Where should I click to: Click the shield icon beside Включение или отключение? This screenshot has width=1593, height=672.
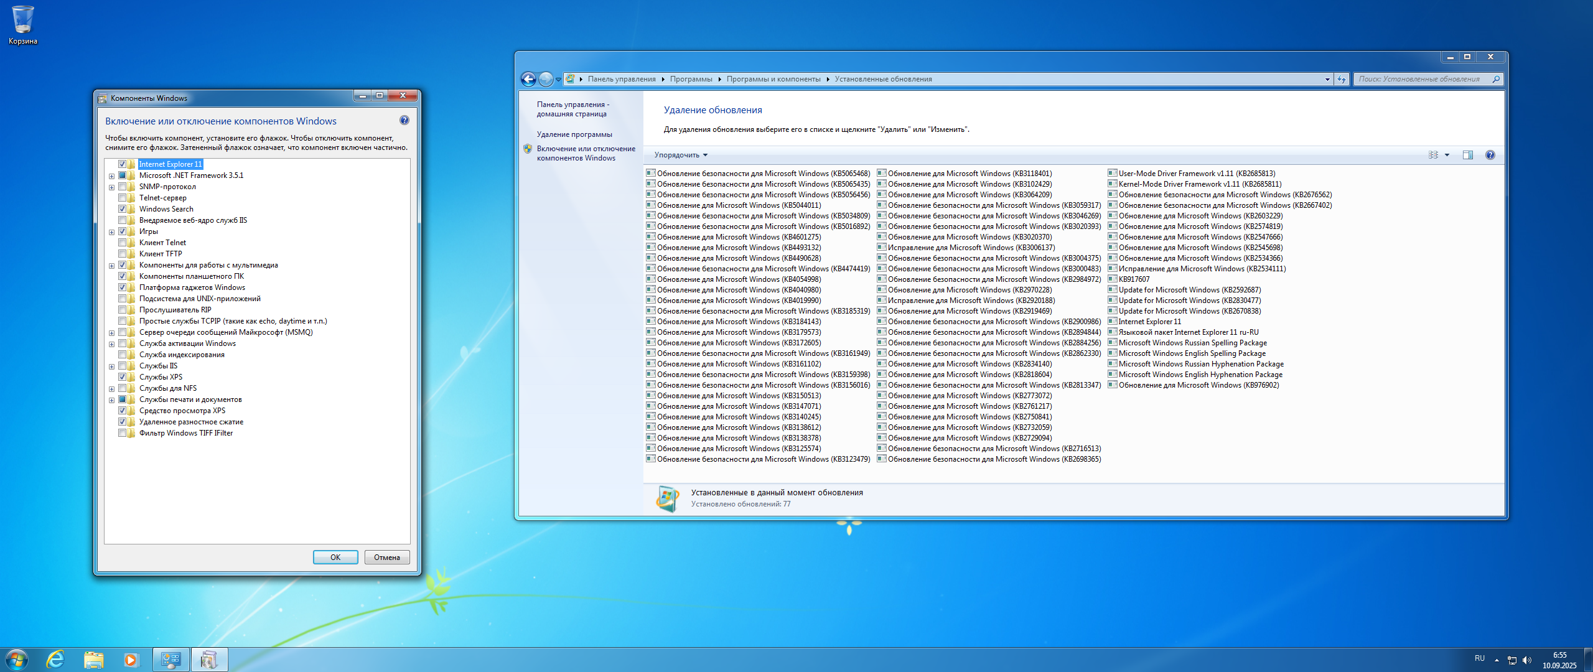pos(528,149)
